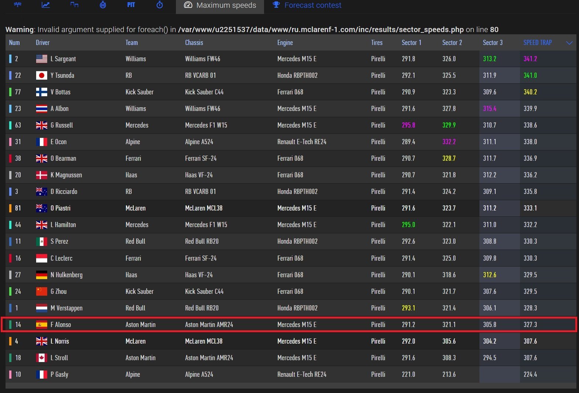Click the Denmark flag beside K Magnussen
This screenshot has height=393, width=579.
(x=41, y=175)
